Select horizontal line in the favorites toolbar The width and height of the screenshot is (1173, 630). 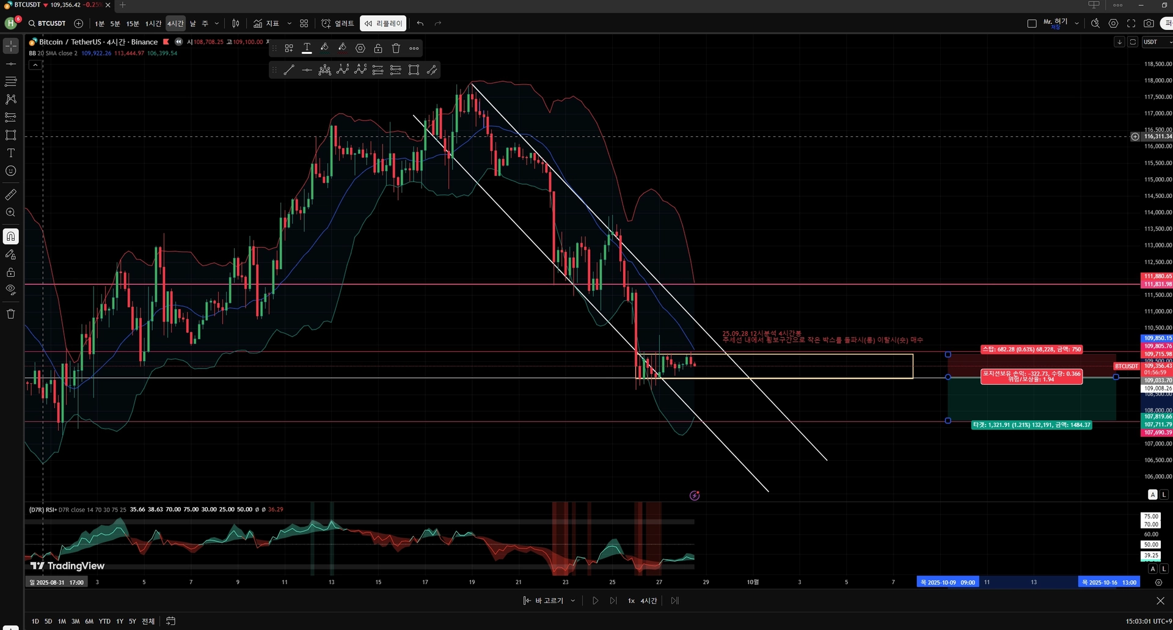[x=307, y=70]
